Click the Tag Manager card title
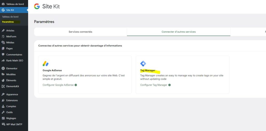Screen dimensions: 266x131 148,71
